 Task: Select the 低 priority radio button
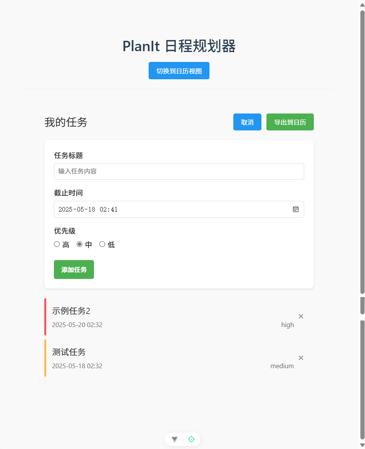102,244
